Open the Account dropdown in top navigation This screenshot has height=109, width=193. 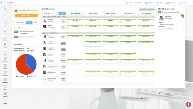coord(183,3)
